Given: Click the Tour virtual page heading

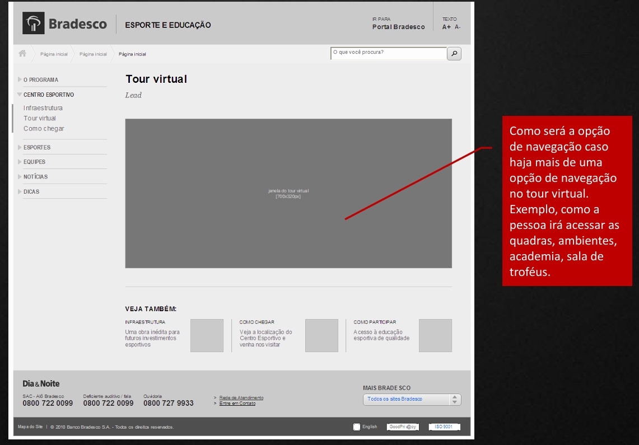Looking at the screenshot, I should tap(156, 79).
